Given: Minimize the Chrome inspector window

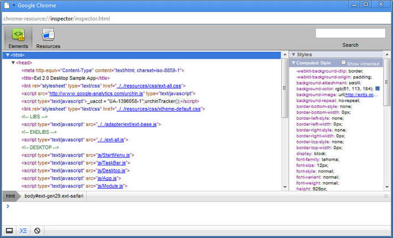Looking at the screenshot, I should [x=354, y=4].
